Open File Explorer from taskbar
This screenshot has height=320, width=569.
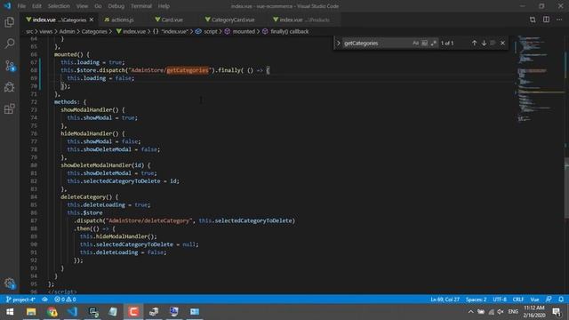pyautogui.click(x=31, y=312)
